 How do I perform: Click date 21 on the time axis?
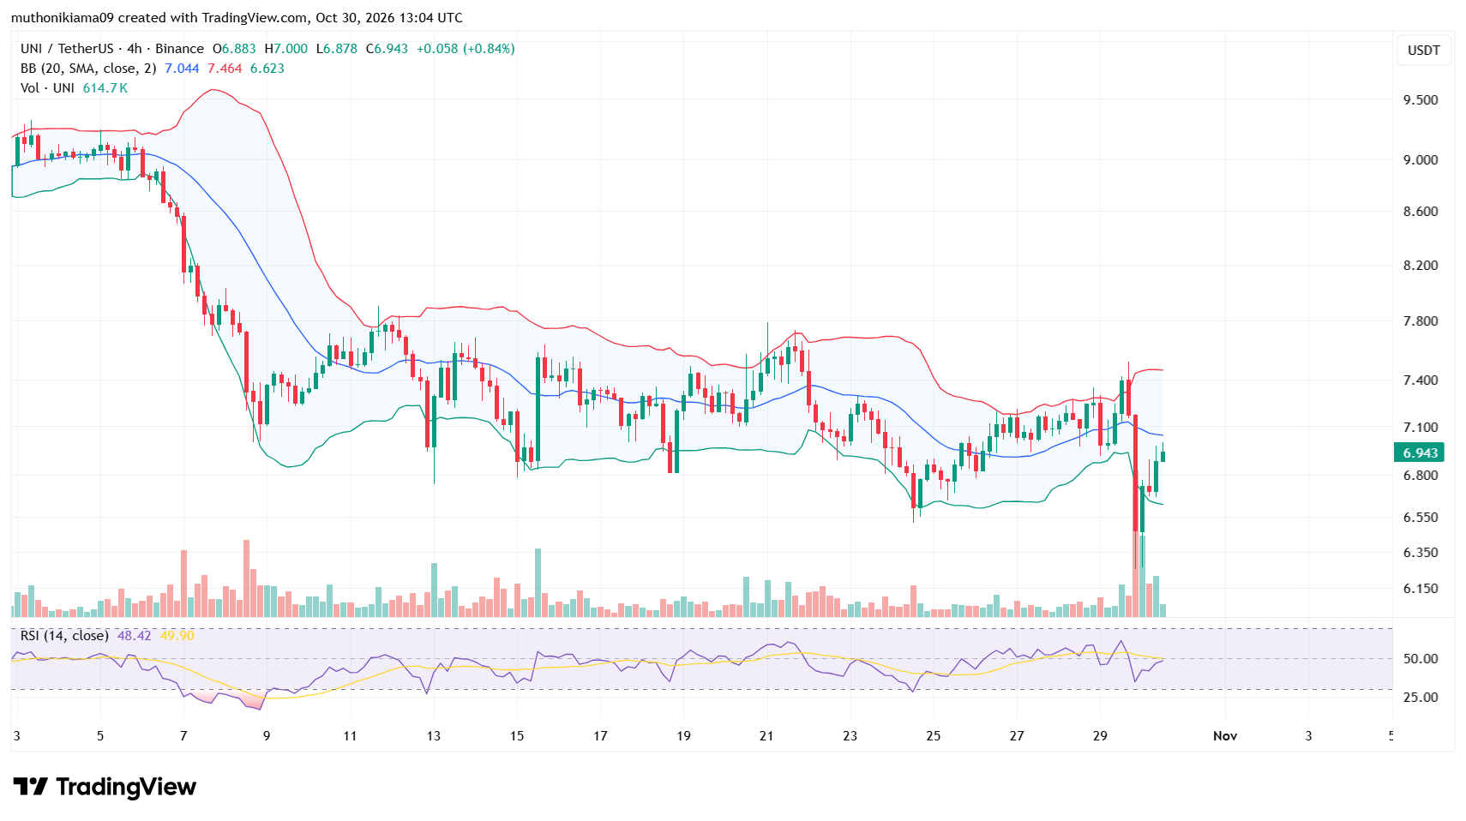pos(766,735)
